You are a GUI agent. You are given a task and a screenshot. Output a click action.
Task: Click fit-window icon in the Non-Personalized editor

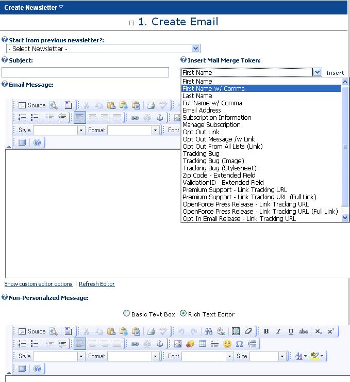pyautogui.click(x=22, y=369)
